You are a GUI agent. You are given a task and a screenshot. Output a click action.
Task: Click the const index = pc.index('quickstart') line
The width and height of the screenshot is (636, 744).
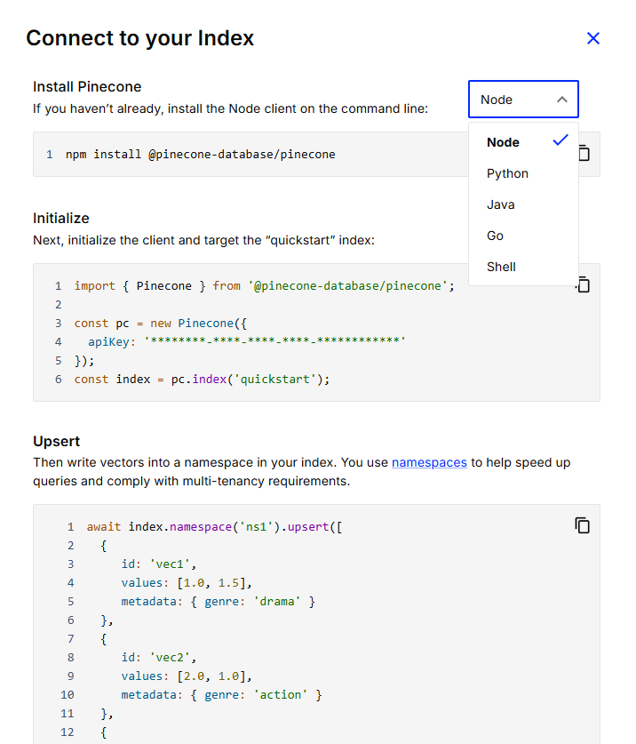202,380
